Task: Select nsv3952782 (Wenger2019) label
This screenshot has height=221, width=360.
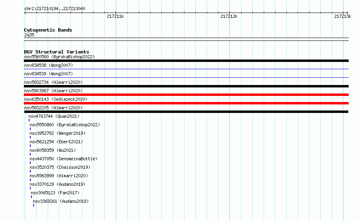Action: tap(57, 133)
